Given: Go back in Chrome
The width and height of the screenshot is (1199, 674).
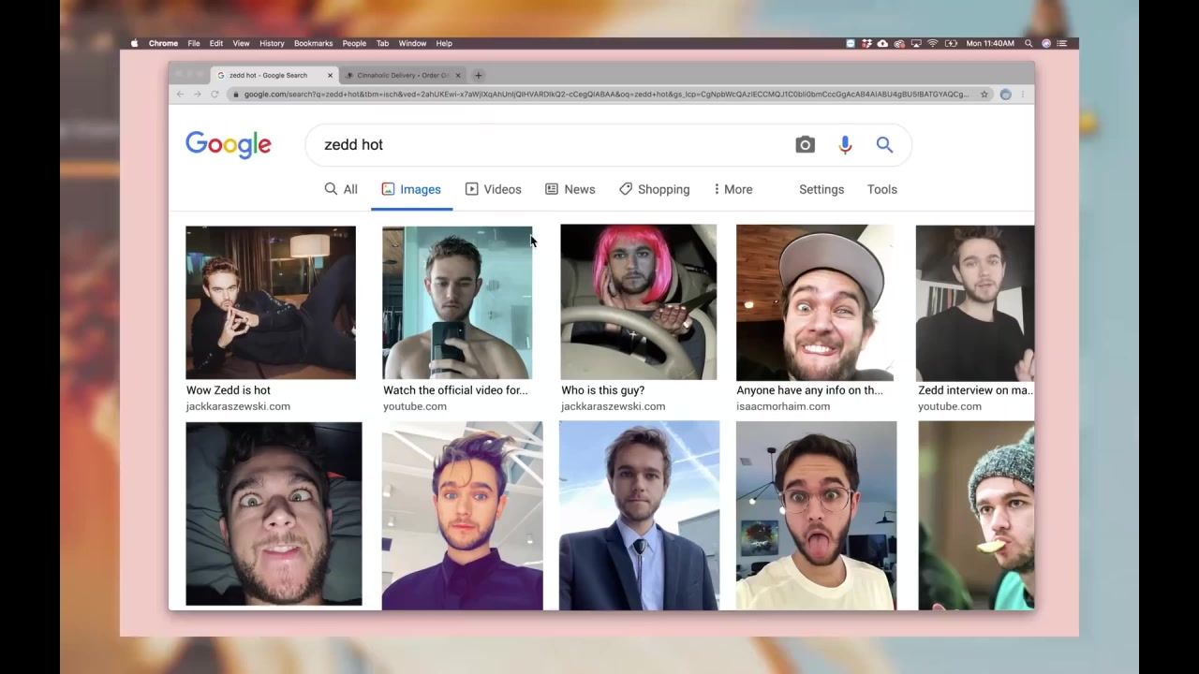Looking at the screenshot, I should point(180,94).
